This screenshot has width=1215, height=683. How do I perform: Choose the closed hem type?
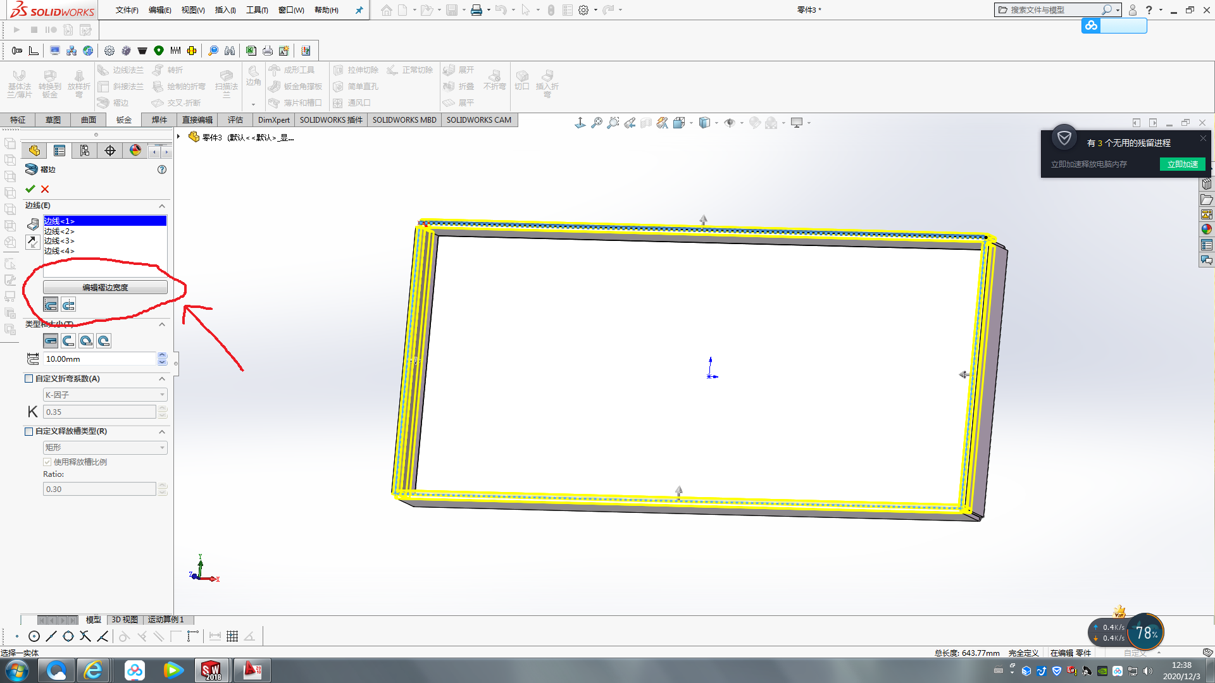pyautogui.click(x=51, y=341)
